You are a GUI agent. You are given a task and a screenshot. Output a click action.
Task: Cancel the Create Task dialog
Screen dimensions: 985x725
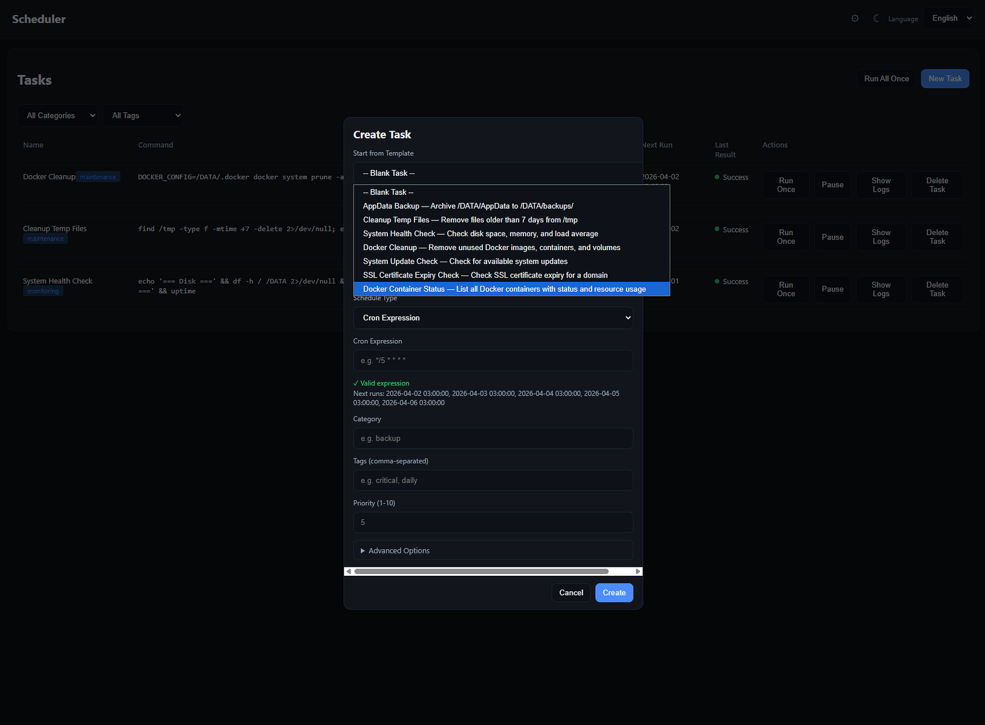point(570,593)
